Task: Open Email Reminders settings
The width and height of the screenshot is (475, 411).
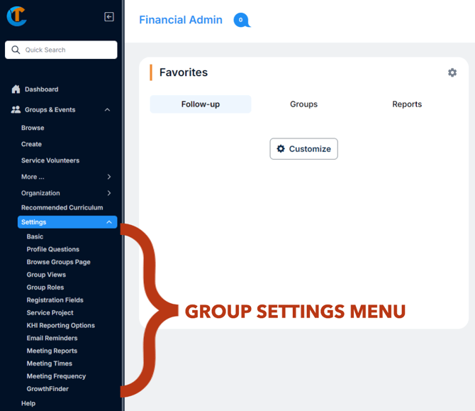Action: [52, 338]
